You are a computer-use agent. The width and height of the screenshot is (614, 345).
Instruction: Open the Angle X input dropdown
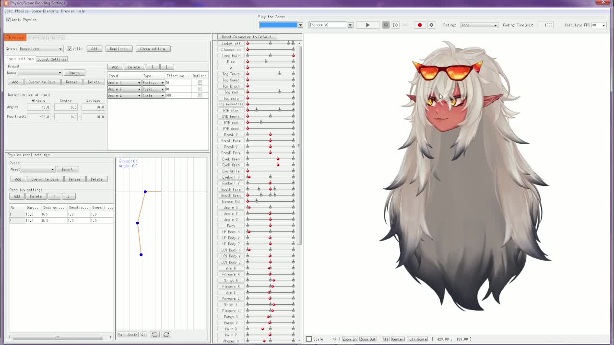(x=124, y=83)
